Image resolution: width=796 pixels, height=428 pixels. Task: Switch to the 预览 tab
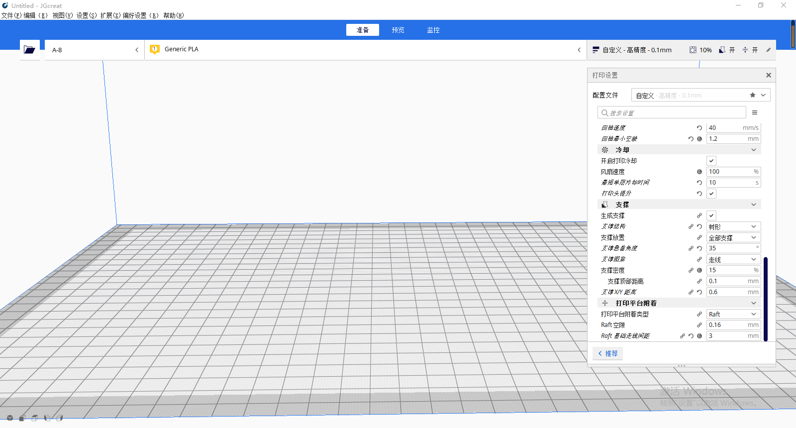398,30
